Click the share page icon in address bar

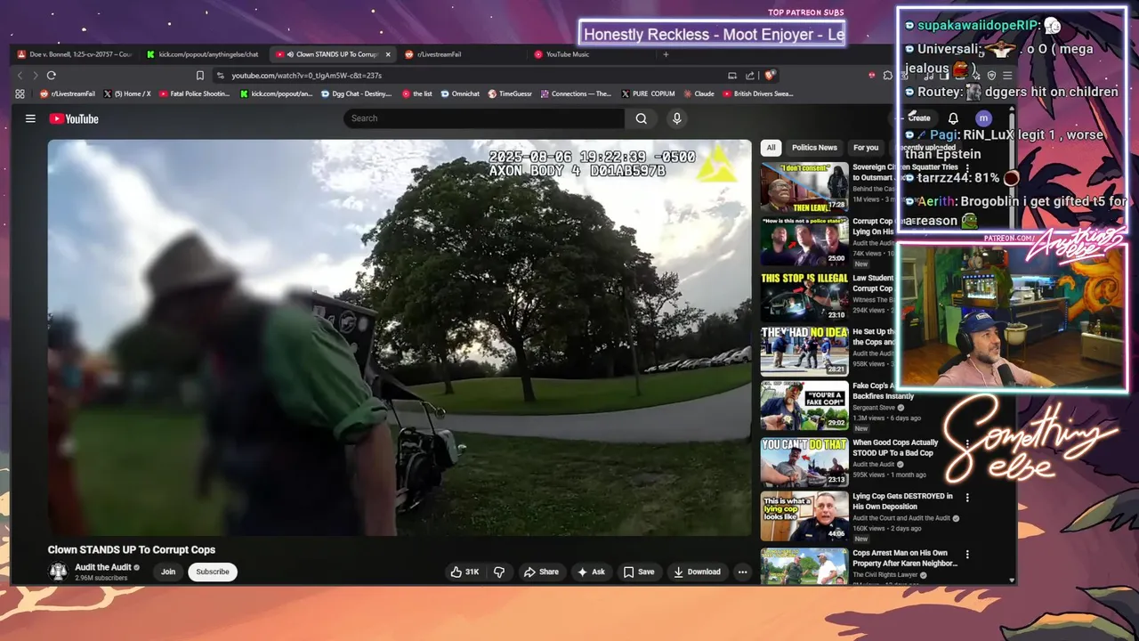[750, 76]
